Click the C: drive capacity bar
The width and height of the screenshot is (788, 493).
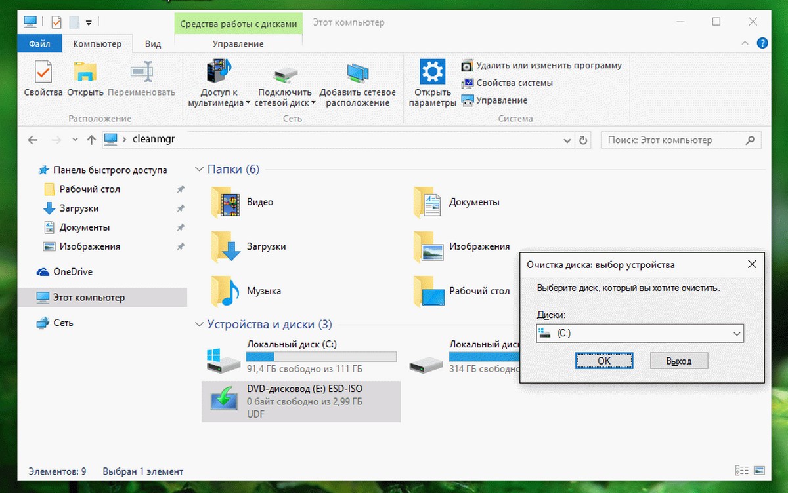(321, 357)
